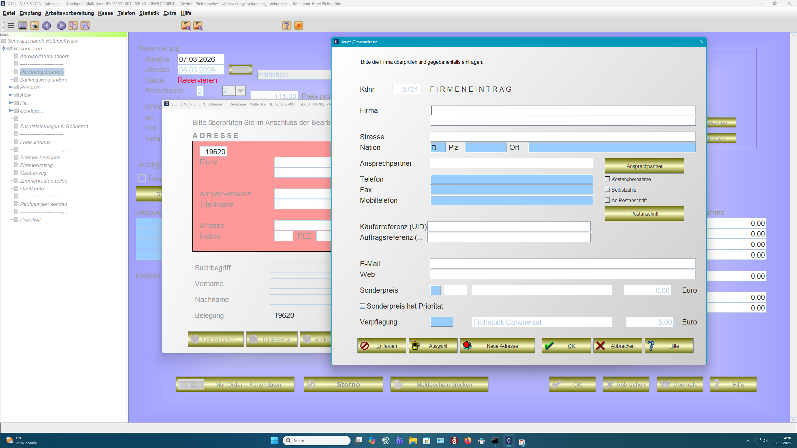Click the forward navigation arrow icon
Image resolution: width=797 pixels, height=448 pixels.
pyautogui.click(x=61, y=26)
